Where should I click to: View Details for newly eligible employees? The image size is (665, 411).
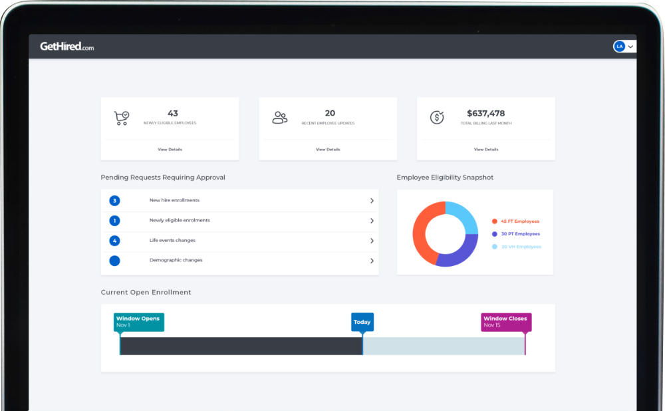point(170,150)
